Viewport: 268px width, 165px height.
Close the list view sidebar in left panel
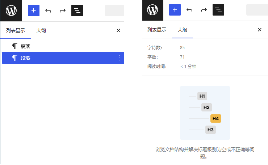coord(118,30)
